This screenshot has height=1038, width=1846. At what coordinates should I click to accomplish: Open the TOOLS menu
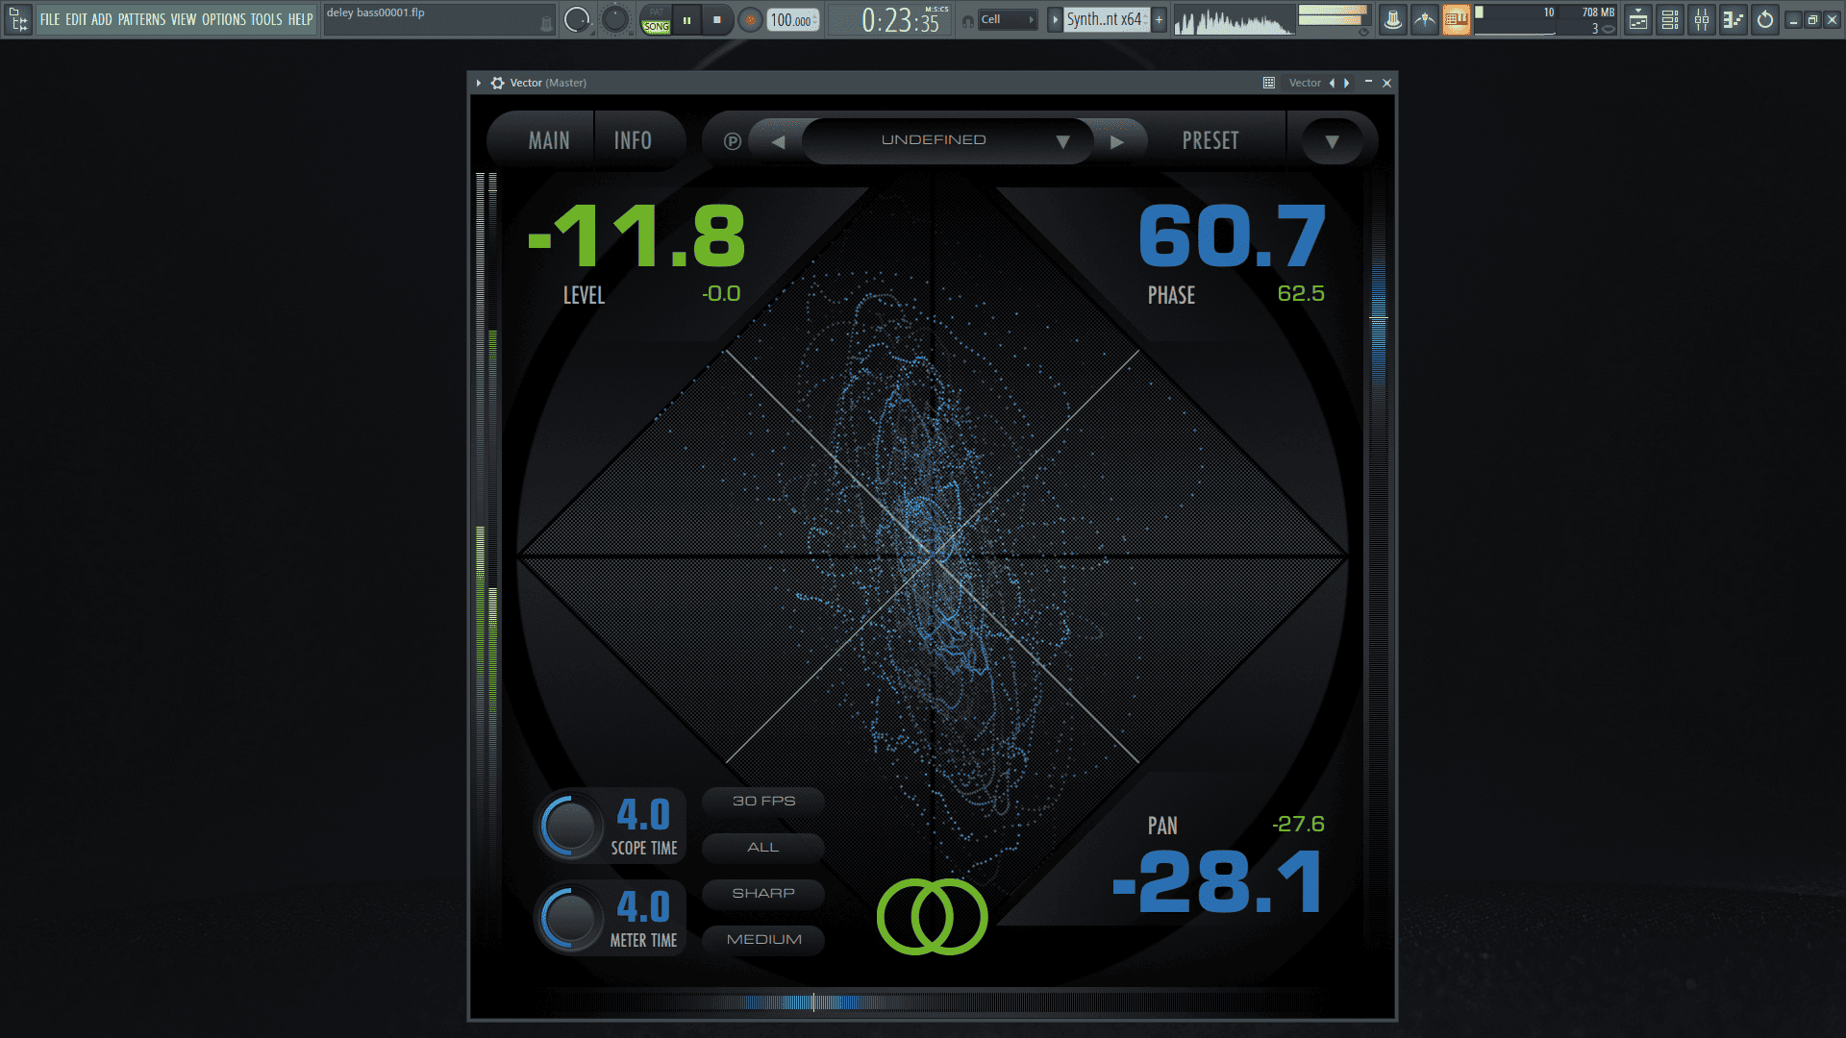click(266, 19)
